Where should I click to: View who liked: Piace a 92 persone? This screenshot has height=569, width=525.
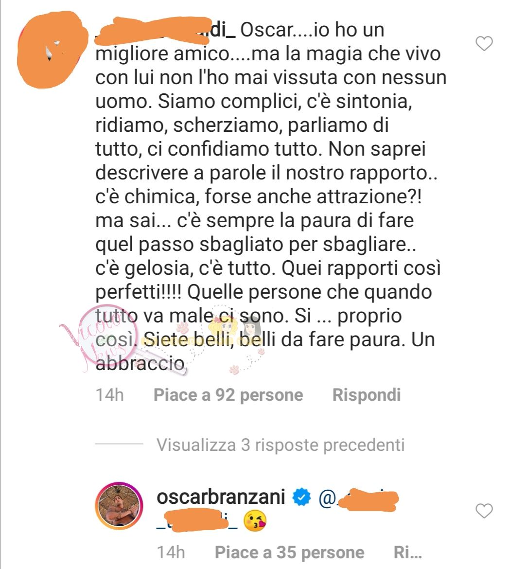pos(228,395)
